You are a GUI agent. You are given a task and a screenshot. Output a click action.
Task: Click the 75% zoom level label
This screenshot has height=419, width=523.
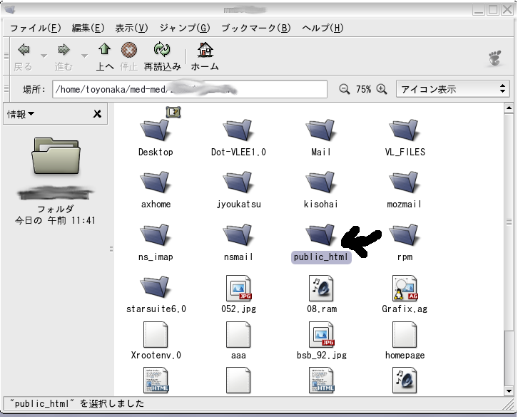[x=363, y=89]
